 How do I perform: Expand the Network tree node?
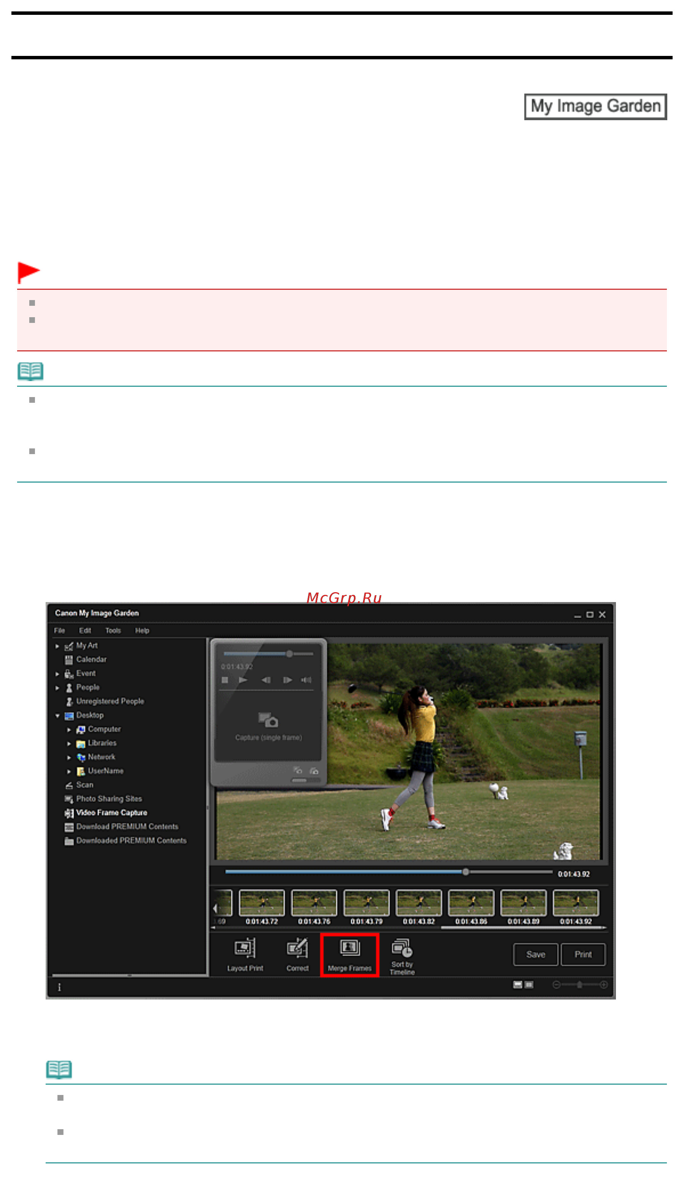(69, 758)
